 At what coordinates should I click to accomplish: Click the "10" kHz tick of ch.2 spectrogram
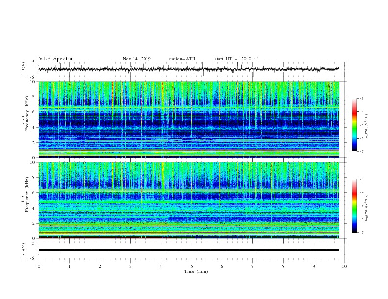[33, 162]
